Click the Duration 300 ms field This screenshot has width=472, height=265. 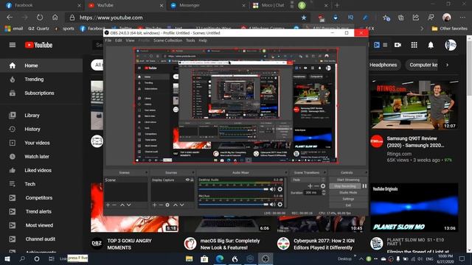[313, 192]
